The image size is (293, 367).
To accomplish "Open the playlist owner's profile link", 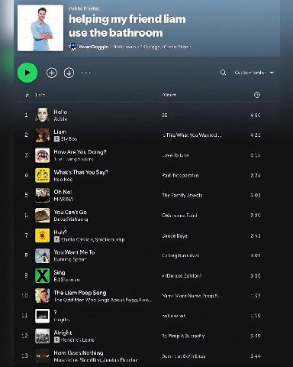I will tap(94, 47).
